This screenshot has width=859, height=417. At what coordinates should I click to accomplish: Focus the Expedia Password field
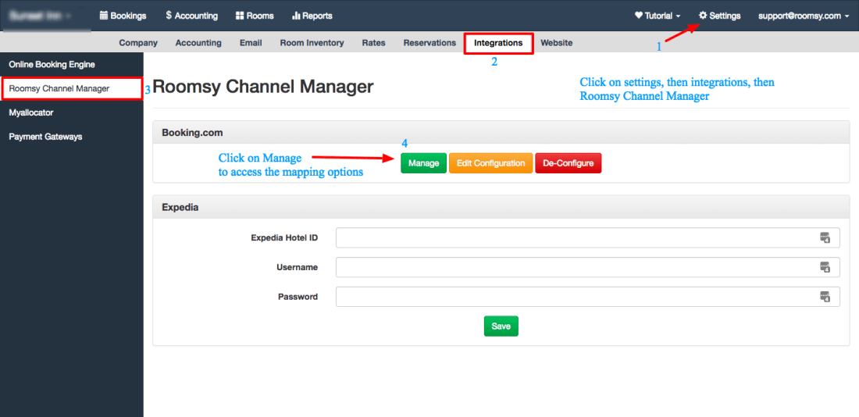pos(587,297)
